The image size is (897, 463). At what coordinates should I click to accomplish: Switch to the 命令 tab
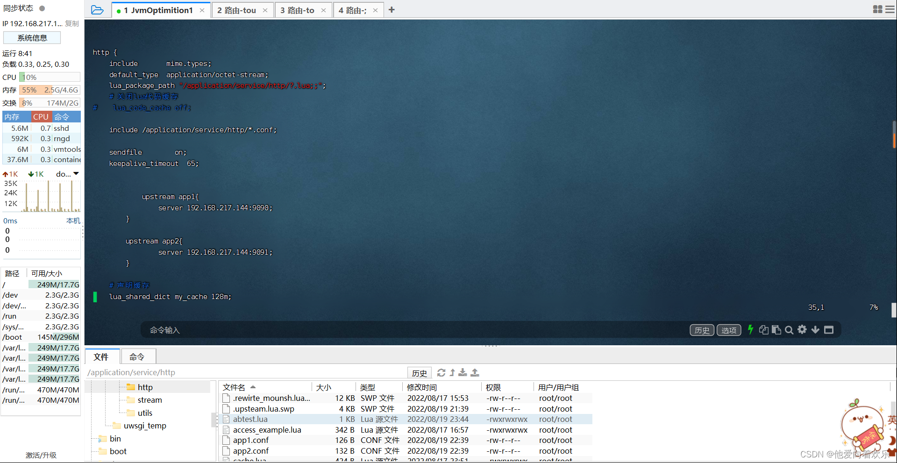click(137, 356)
